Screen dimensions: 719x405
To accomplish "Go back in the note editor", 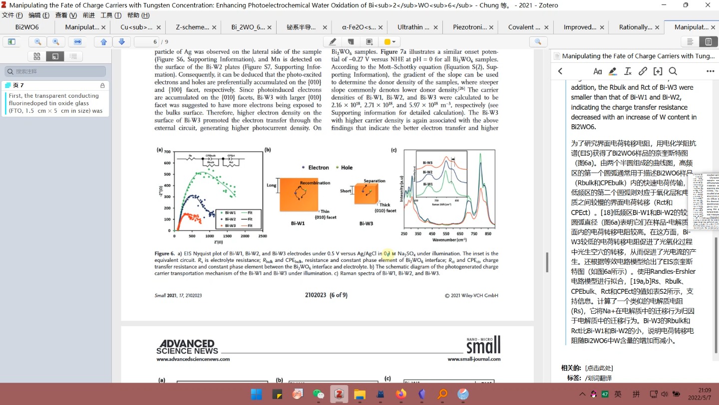I will (x=560, y=71).
